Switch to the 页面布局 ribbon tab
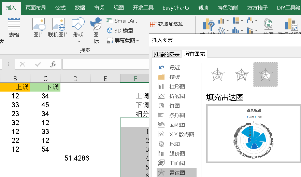301x177 pixels. (x=35, y=8)
